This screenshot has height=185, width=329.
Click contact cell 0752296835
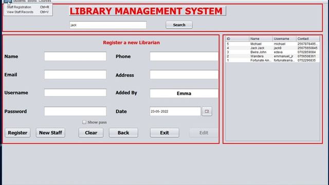tap(308, 60)
